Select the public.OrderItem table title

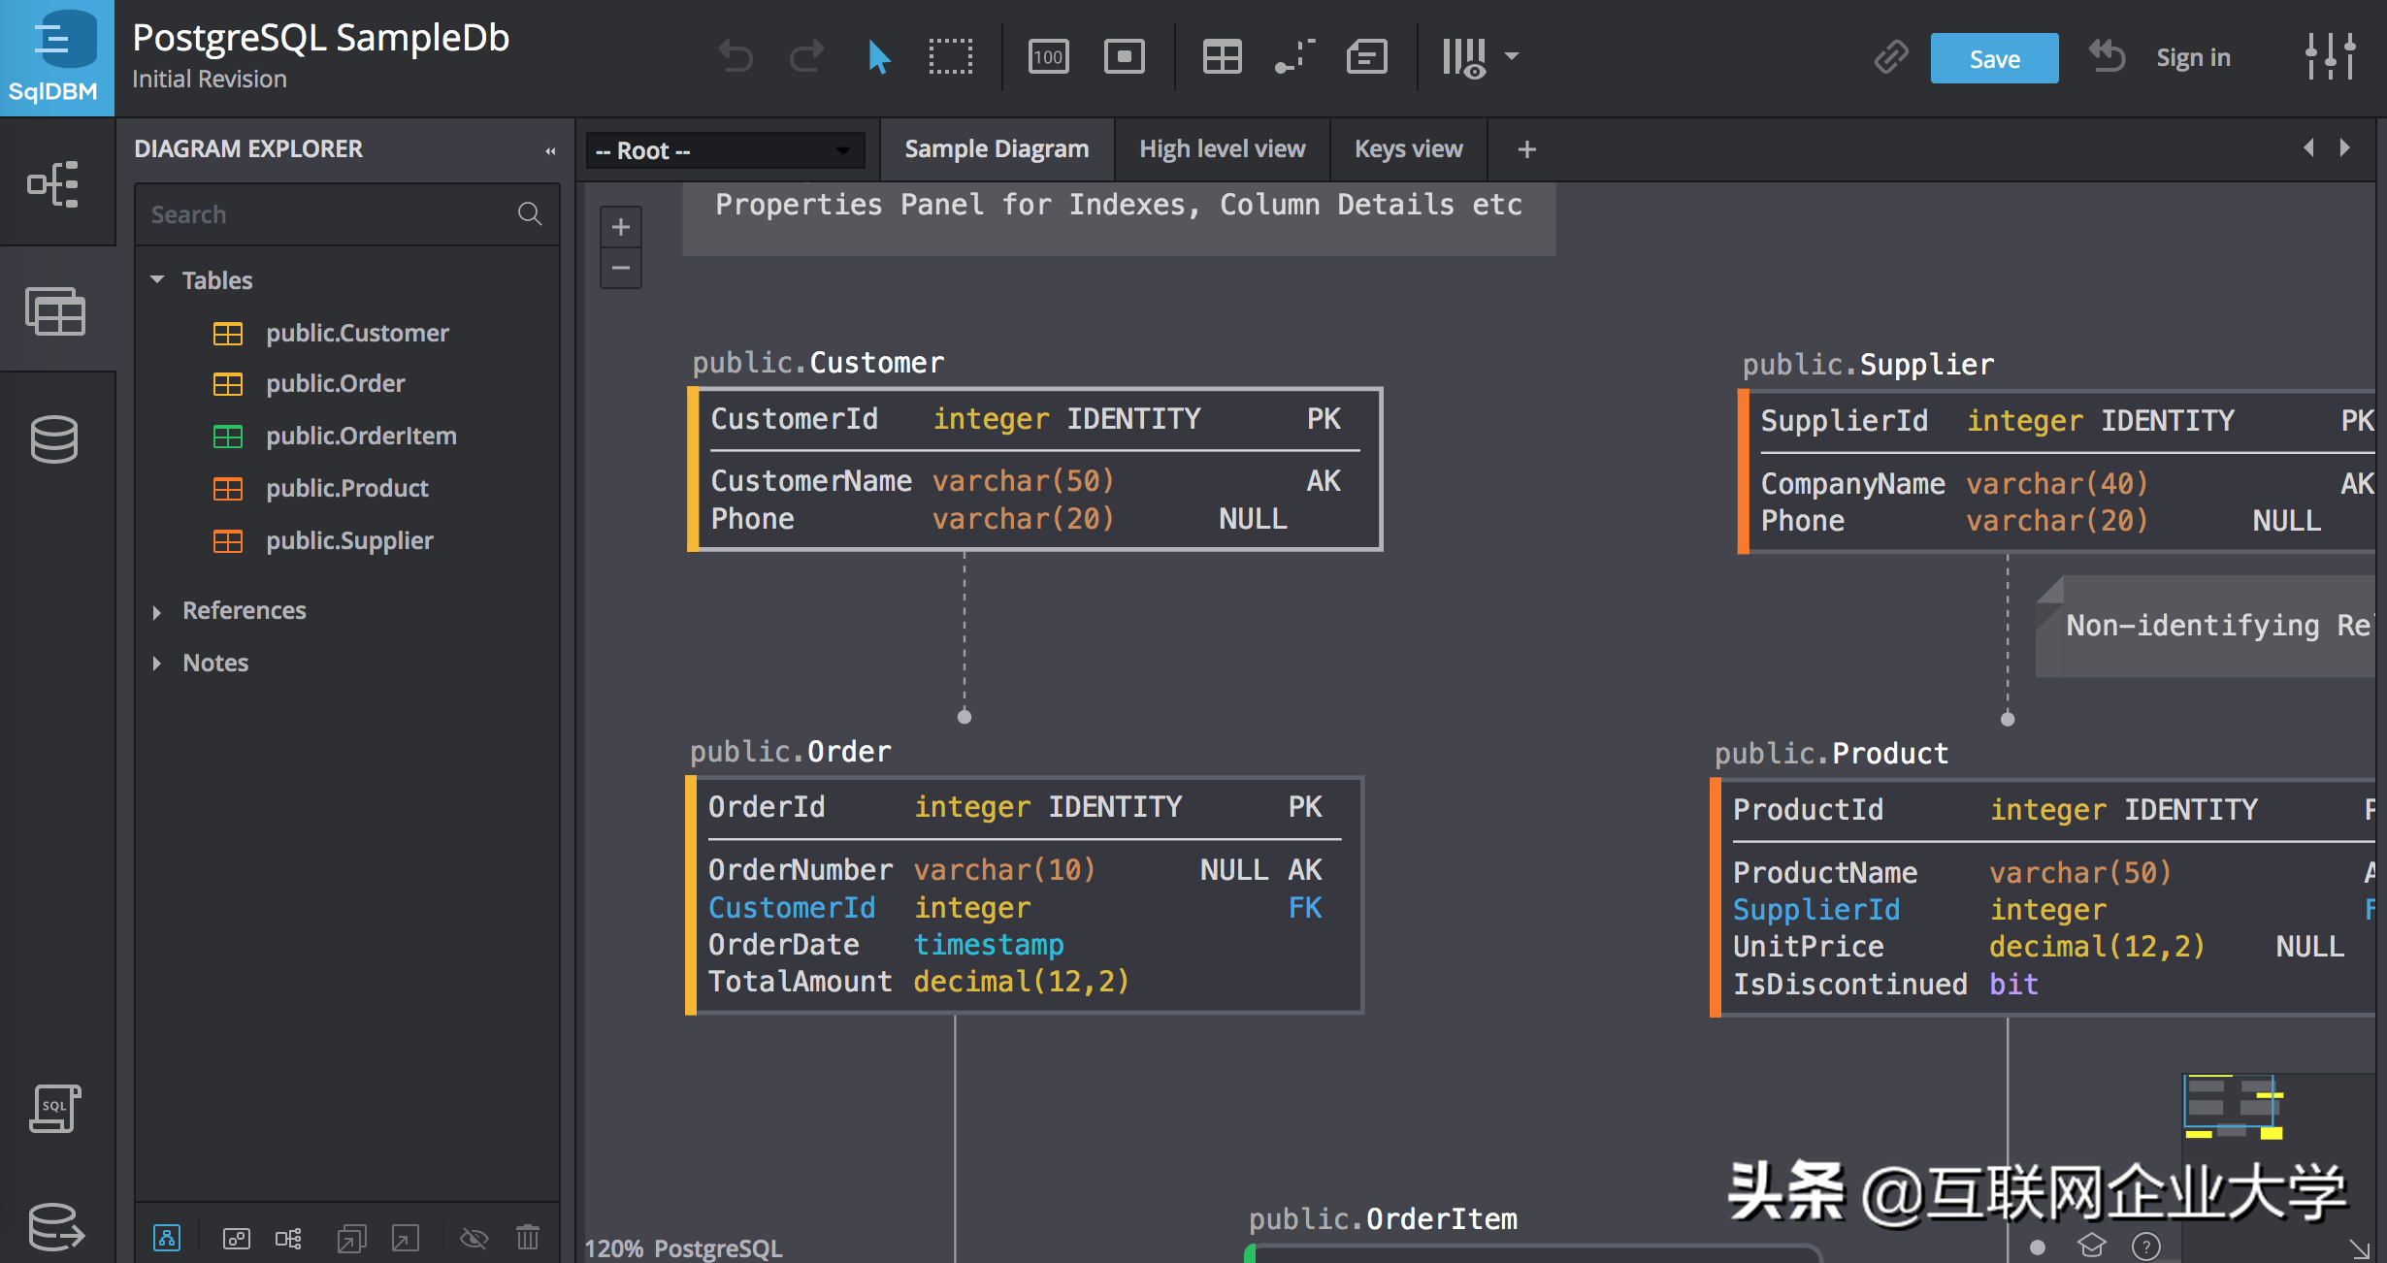[x=1383, y=1219]
